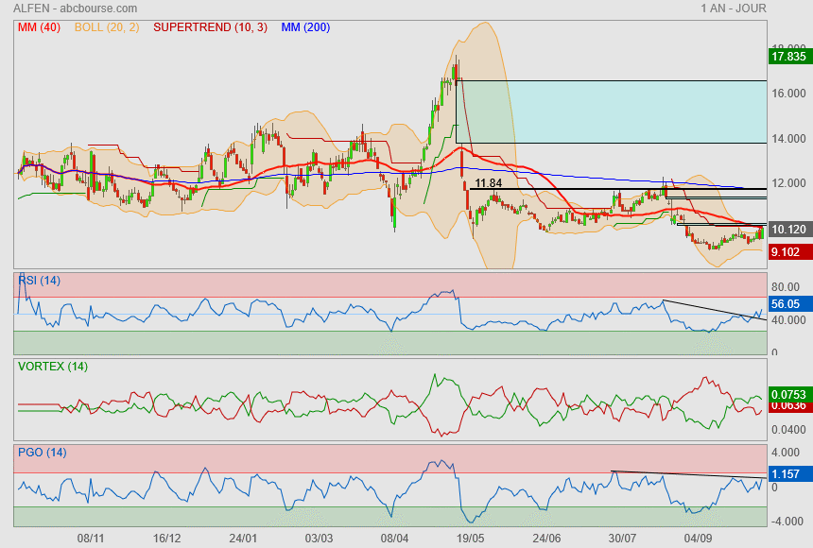Viewport: 813px width, 548px height.
Task: Click the 19/05 date on time axis
Action: click(x=471, y=538)
